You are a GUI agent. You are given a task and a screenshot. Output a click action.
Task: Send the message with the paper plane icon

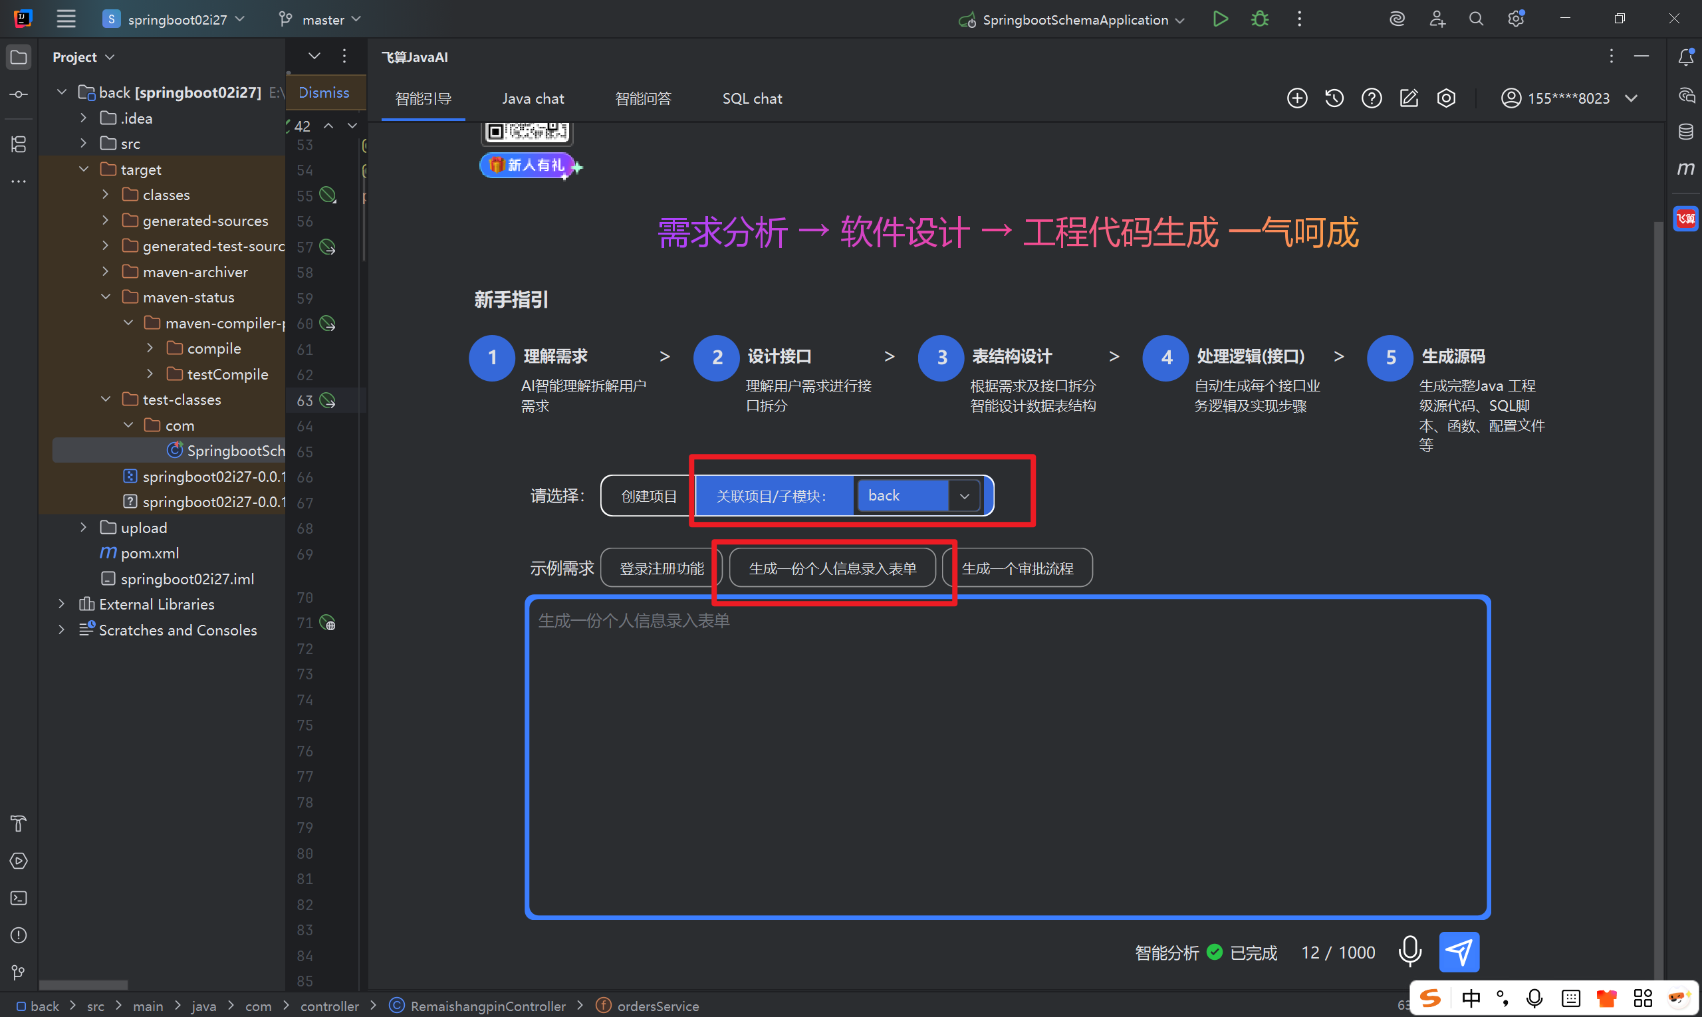click(x=1459, y=952)
